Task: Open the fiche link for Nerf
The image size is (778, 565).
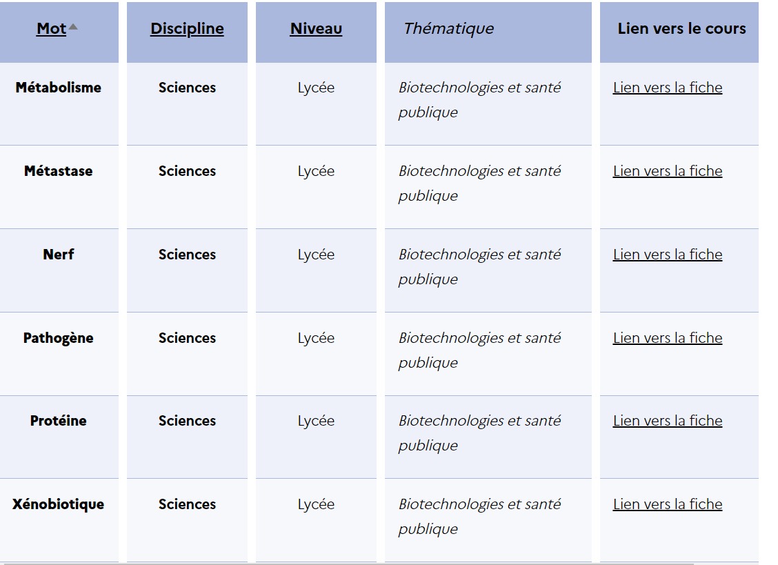Action: pos(667,255)
